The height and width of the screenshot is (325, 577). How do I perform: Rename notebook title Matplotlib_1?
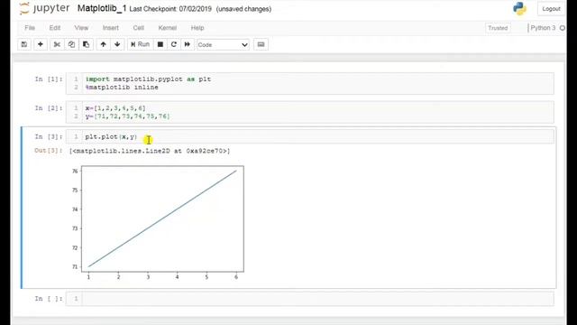(102, 8)
